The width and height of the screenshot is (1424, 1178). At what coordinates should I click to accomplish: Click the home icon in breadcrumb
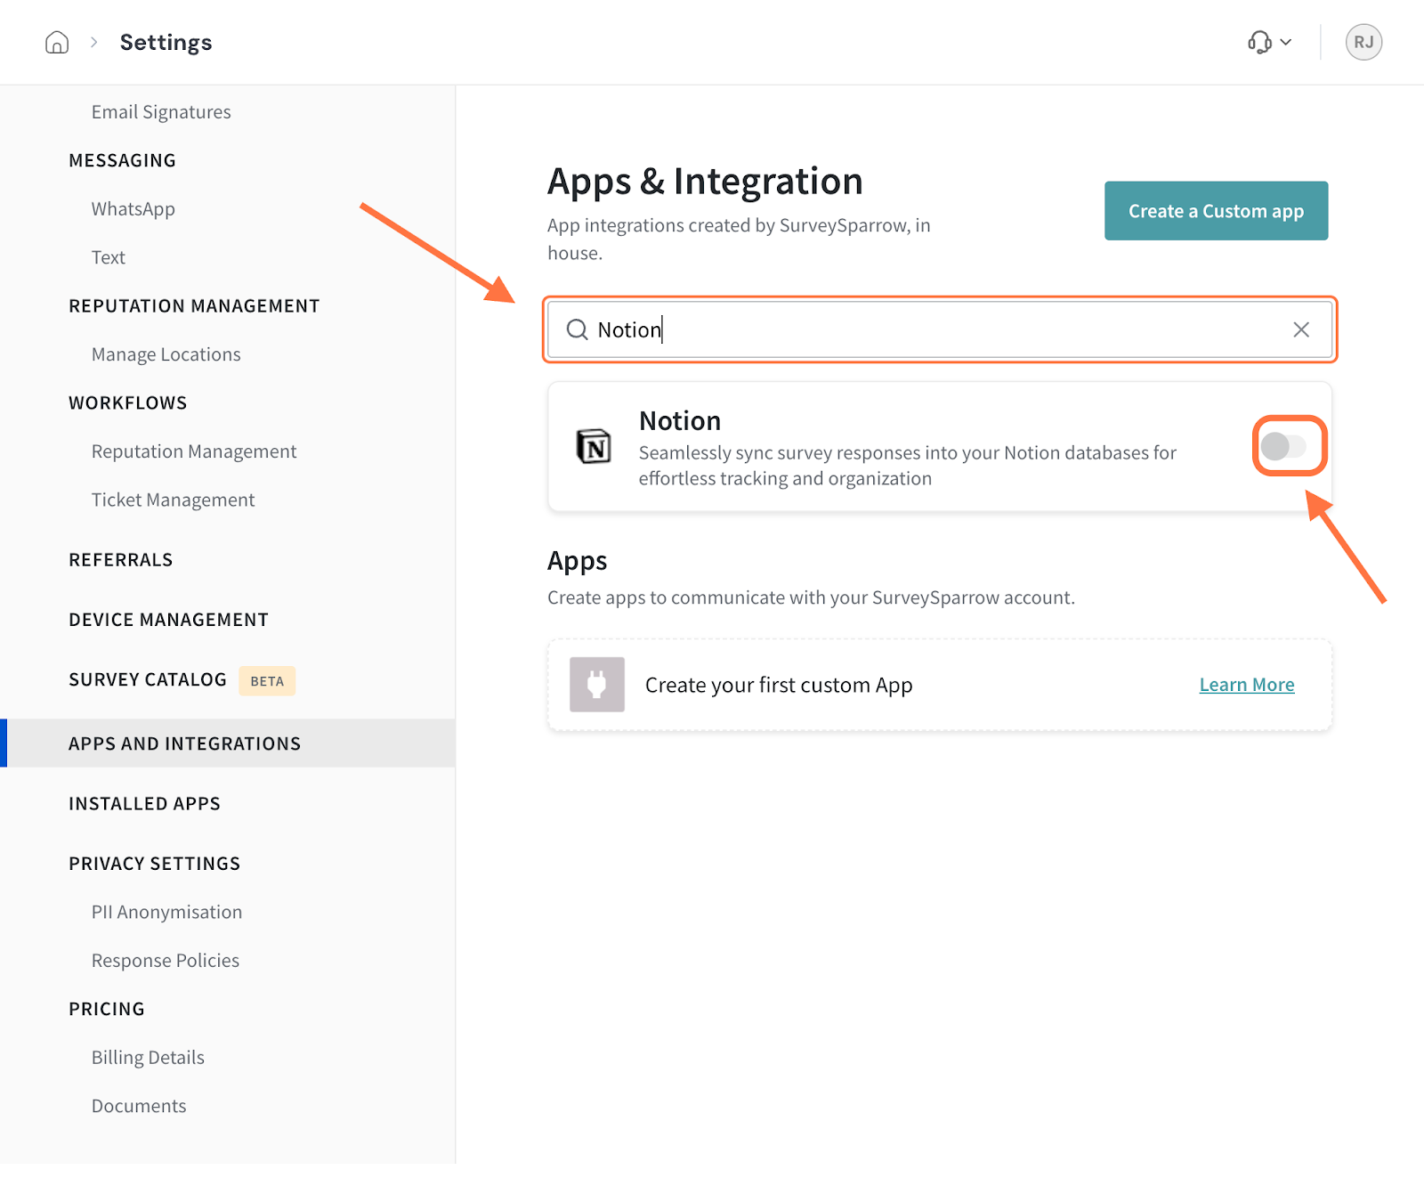[57, 43]
